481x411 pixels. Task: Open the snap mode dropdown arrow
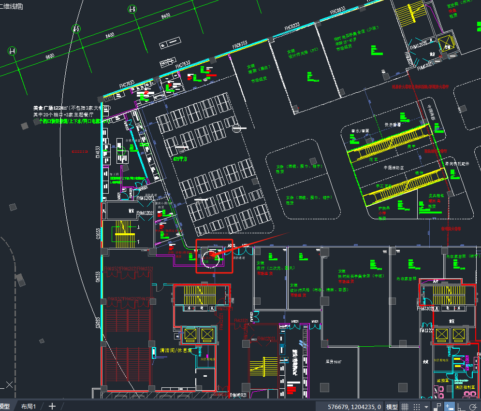coord(426,407)
